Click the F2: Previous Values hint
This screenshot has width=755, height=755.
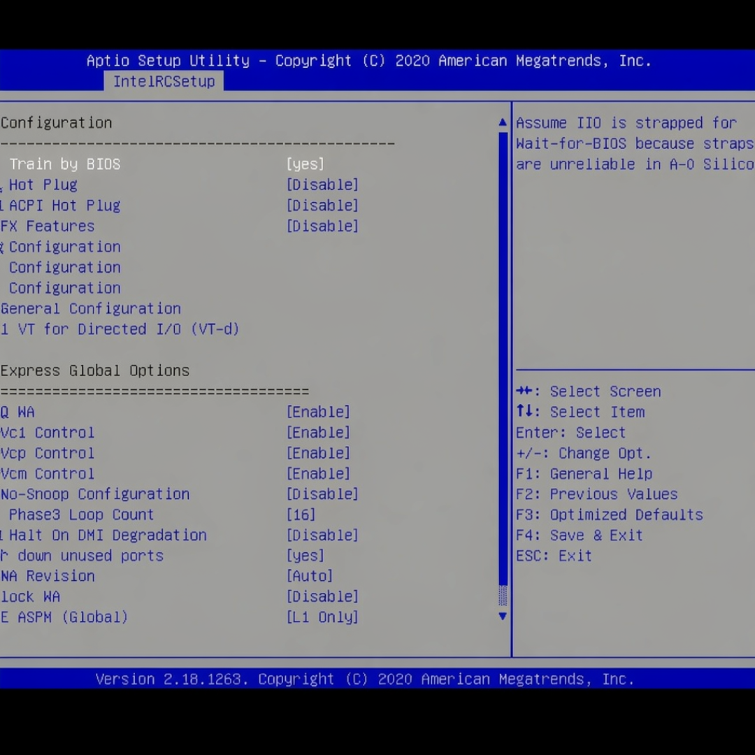coord(597,494)
